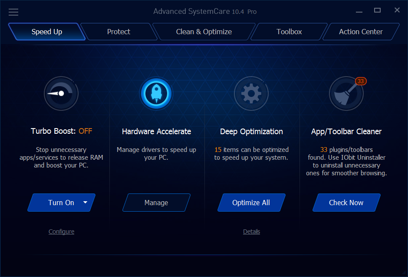Click the Advanced SystemCare 10.4 Pro title
This screenshot has height=277, width=408.
(x=205, y=11)
